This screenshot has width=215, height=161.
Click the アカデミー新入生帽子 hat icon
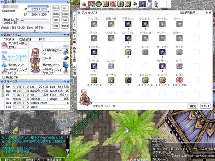[4, 45]
